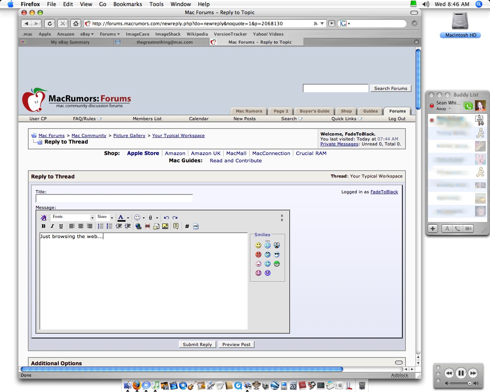Insert an ordered numbered list
490x392 pixels.
(100, 226)
